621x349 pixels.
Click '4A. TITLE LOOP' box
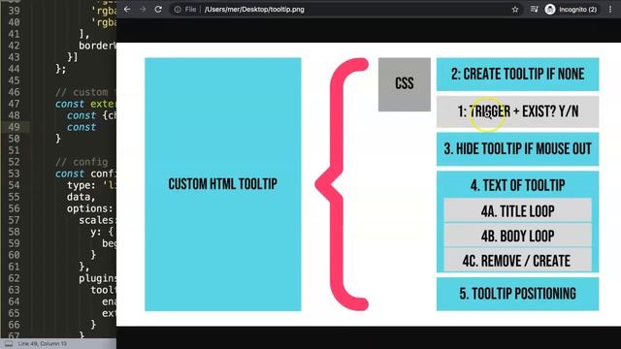[x=517, y=211]
